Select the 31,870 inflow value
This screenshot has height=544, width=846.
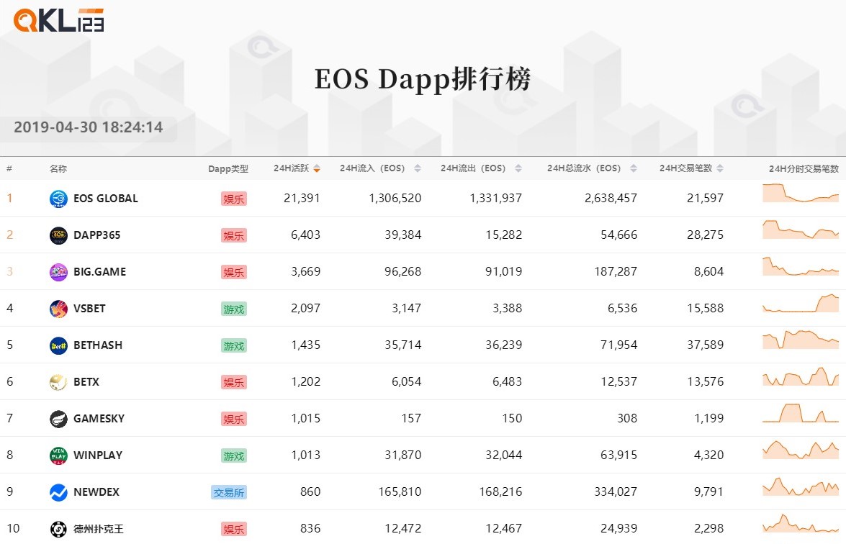(x=403, y=455)
